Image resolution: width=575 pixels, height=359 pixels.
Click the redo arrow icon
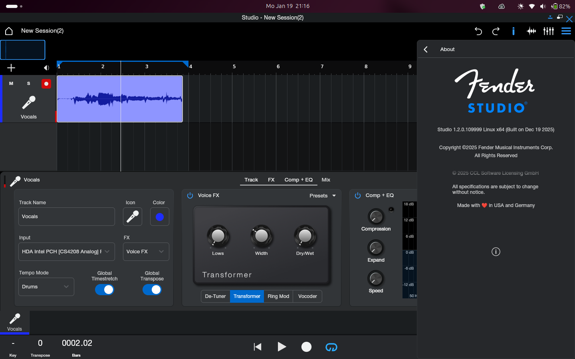coord(496,31)
